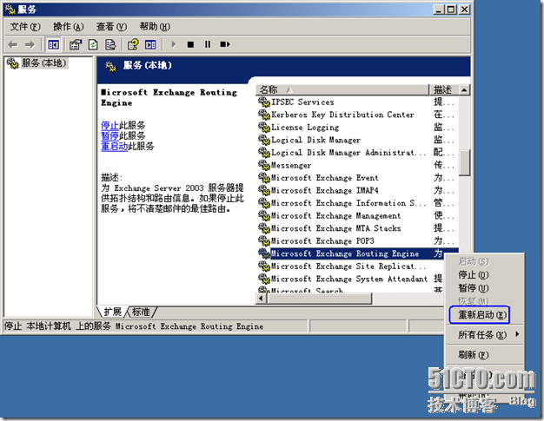Click gear icon of Exchange MTA Stacks
Image resolution: width=544 pixels, height=421 pixels.
(x=264, y=228)
